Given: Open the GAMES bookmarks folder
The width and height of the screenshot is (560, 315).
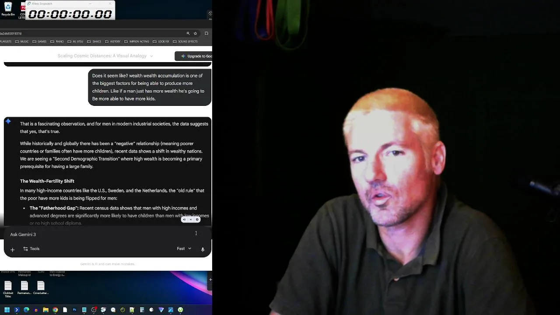Looking at the screenshot, I should (x=39, y=42).
